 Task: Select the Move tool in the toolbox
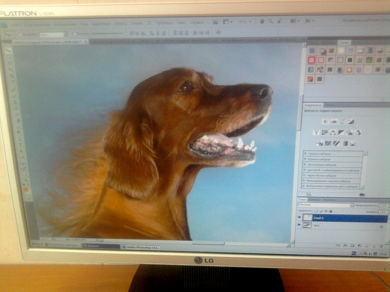click(8, 51)
